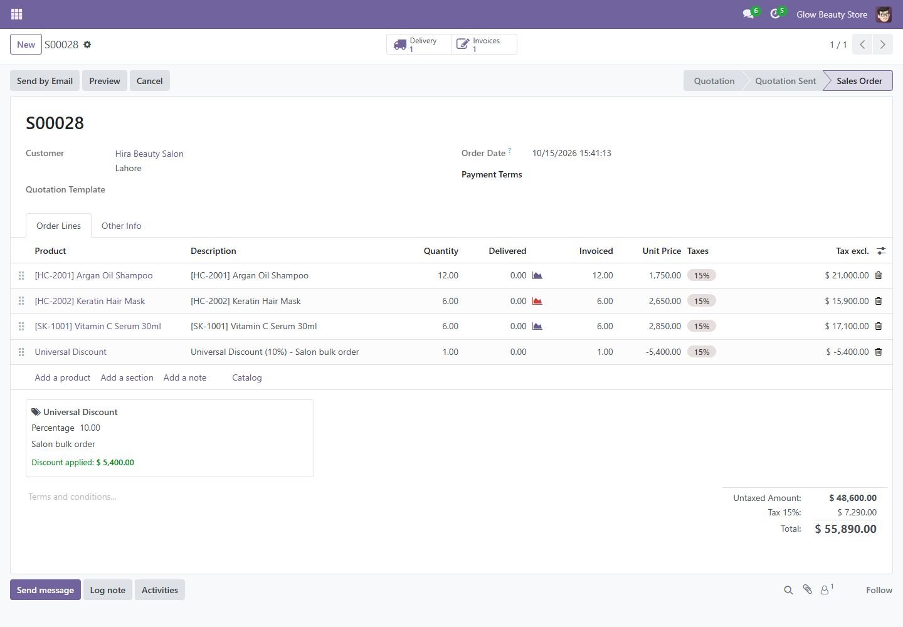This screenshot has width=903, height=627.
Task: Delete the Universal Discount order line
Action: pyautogui.click(x=878, y=352)
